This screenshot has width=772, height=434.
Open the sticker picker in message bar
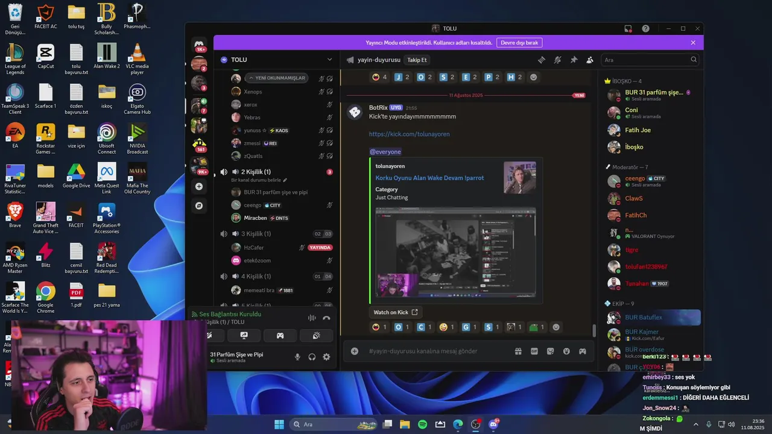point(550,351)
